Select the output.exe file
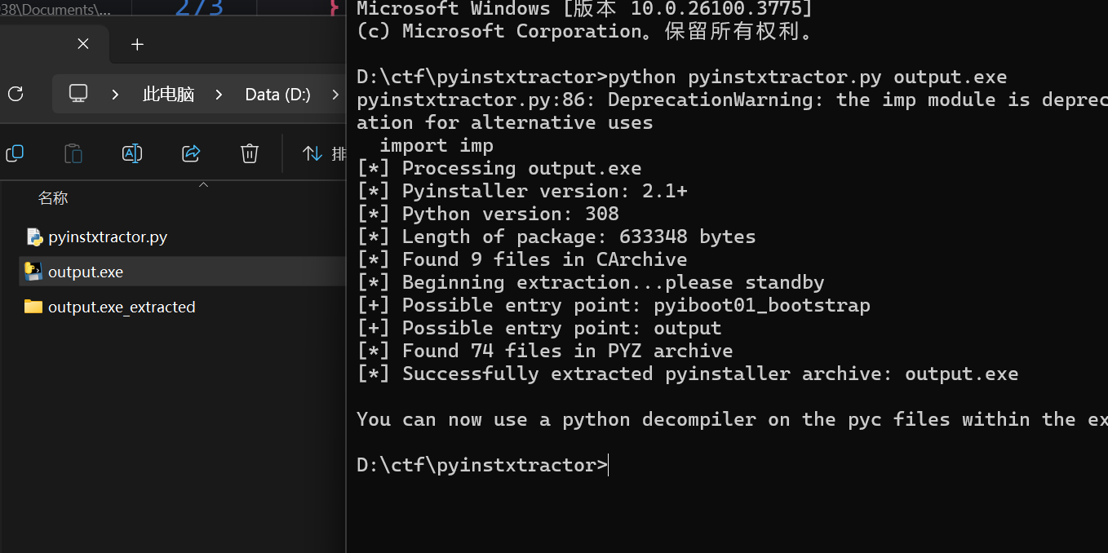 (86, 272)
